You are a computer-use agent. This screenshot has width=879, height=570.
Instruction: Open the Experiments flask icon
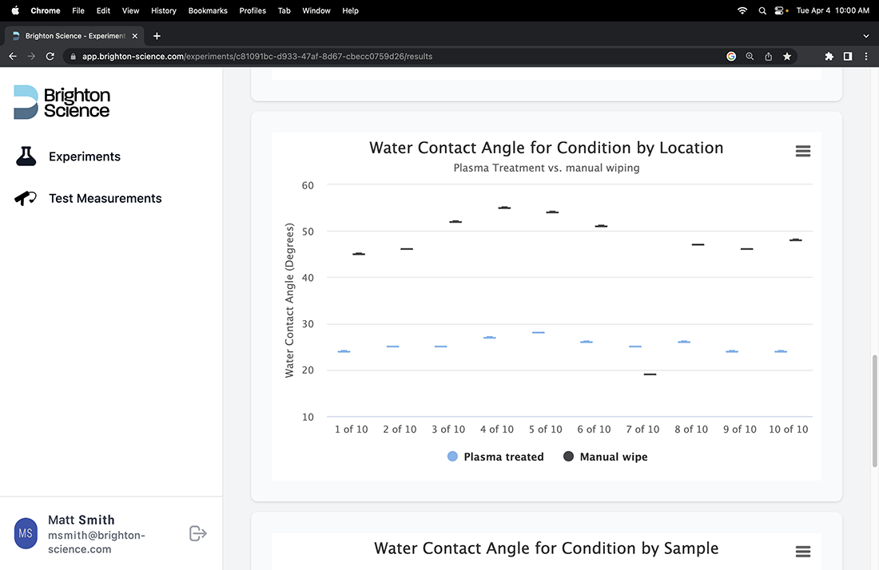[x=26, y=156]
